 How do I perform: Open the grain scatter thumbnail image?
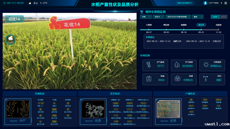coord(93,109)
